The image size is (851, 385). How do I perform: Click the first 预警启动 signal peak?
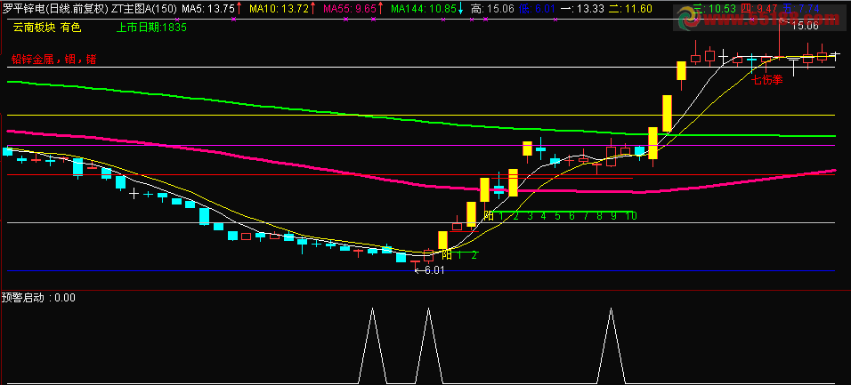(x=372, y=310)
